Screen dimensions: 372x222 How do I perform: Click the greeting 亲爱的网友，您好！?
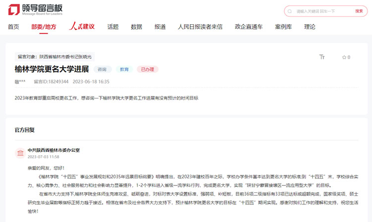coord(46,168)
